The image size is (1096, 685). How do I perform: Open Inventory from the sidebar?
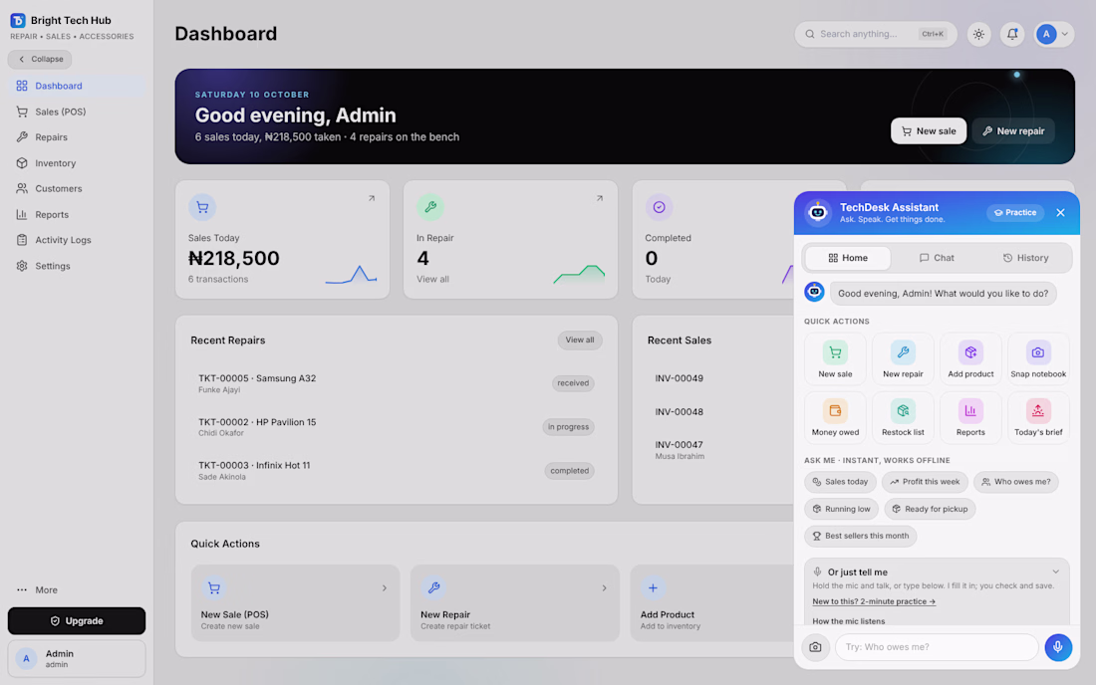click(77, 163)
